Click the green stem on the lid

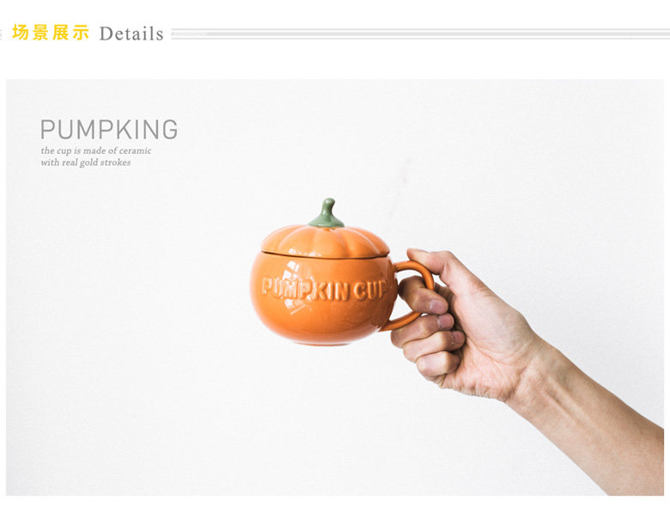326,212
